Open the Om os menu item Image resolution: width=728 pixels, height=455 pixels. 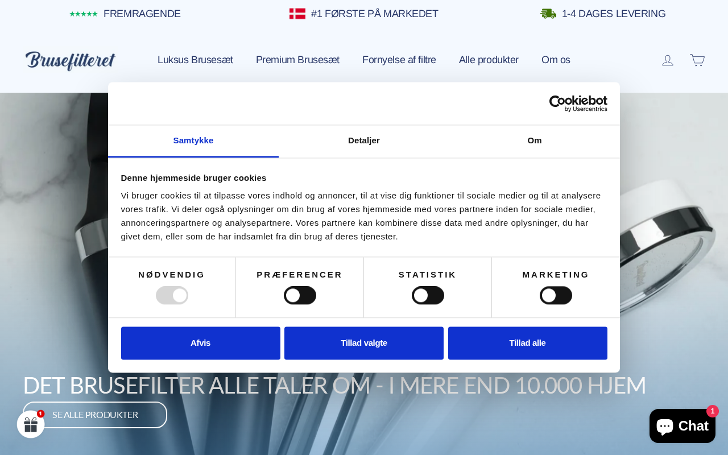pyautogui.click(x=556, y=60)
